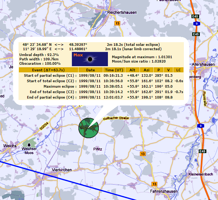
Task: Click route 13 shield near Fahrenzhausen
Action: tap(154, 184)
